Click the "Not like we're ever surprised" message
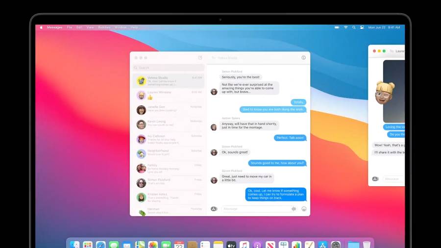The image size is (441, 248). click(x=249, y=88)
